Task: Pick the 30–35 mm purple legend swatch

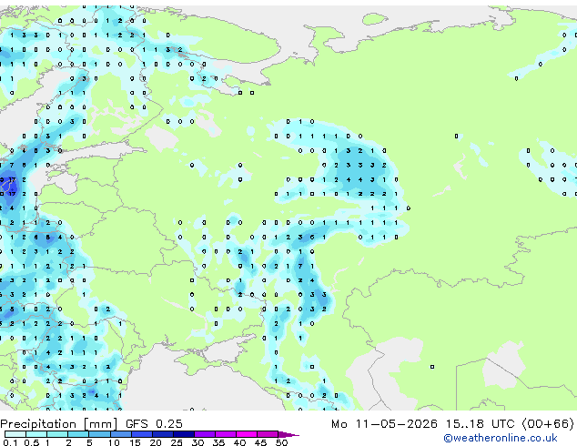Action: [x=205, y=434]
